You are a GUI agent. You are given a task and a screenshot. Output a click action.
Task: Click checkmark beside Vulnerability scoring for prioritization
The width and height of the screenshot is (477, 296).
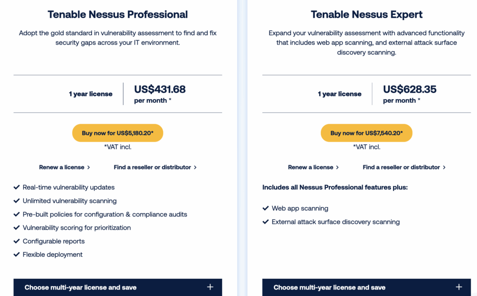tap(17, 228)
